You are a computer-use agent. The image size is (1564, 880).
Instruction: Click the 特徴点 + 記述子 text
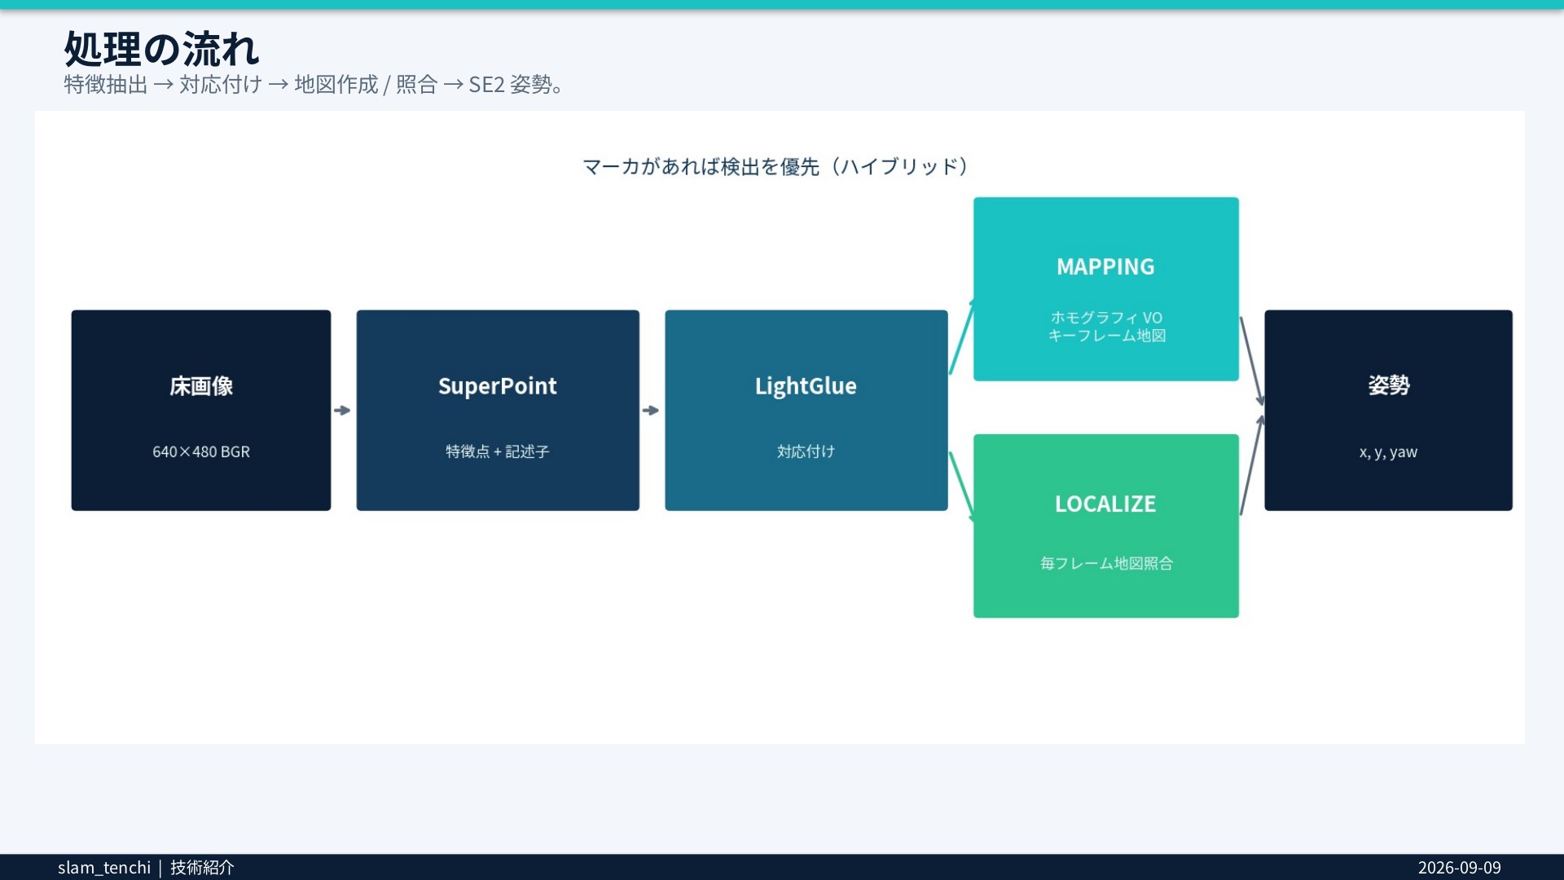click(x=498, y=451)
